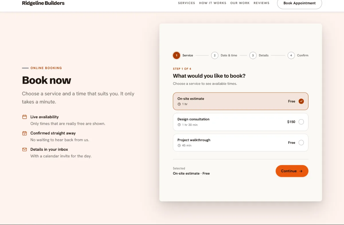Click 'With a calendar invite for the day.'
344x225 pixels.
tap(61, 156)
